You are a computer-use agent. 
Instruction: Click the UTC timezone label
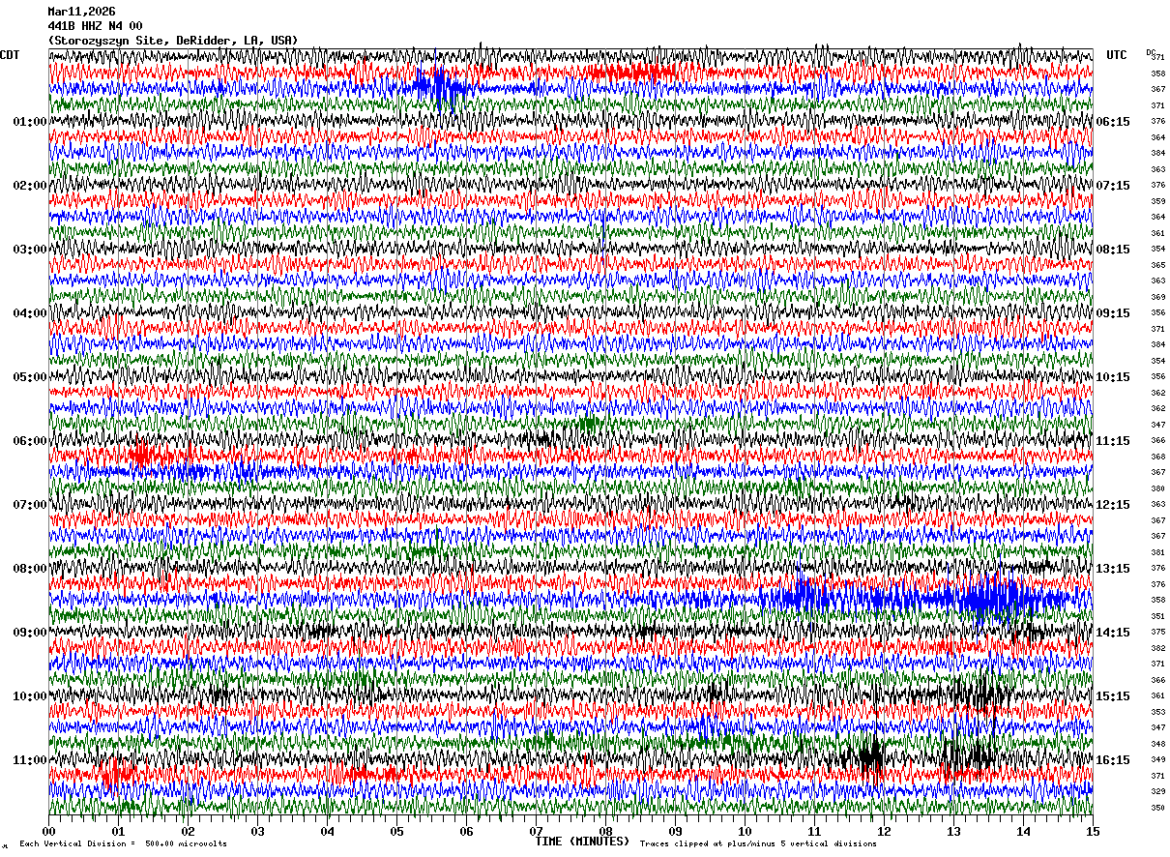click(x=1117, y=55)
